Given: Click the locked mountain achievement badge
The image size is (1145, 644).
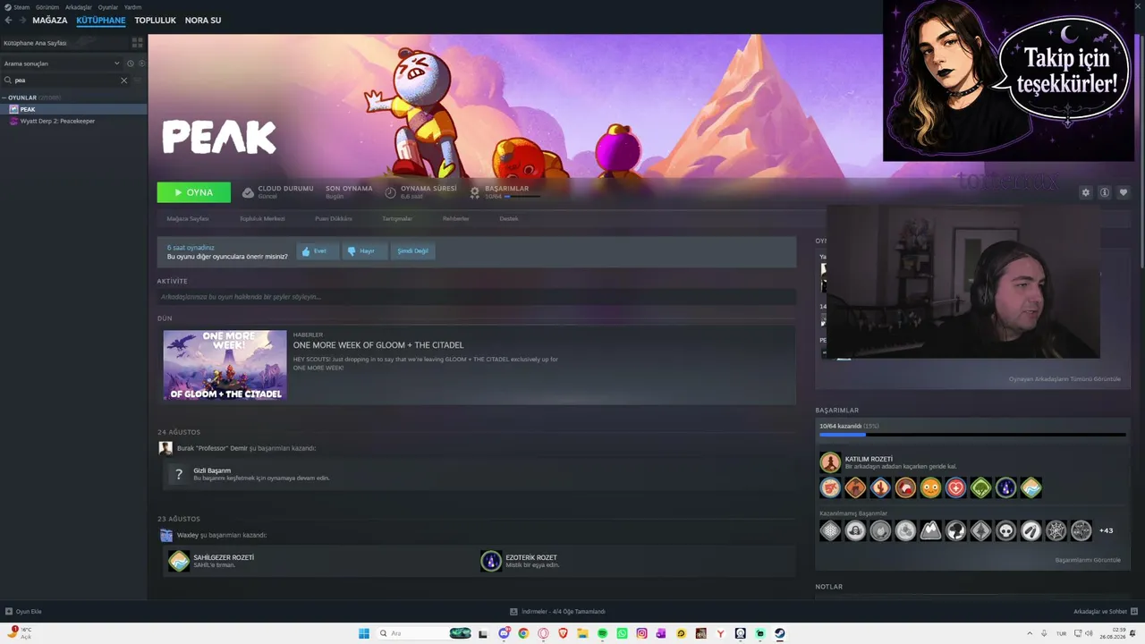Looking at the screenshot, I should [x=930, y=530].
